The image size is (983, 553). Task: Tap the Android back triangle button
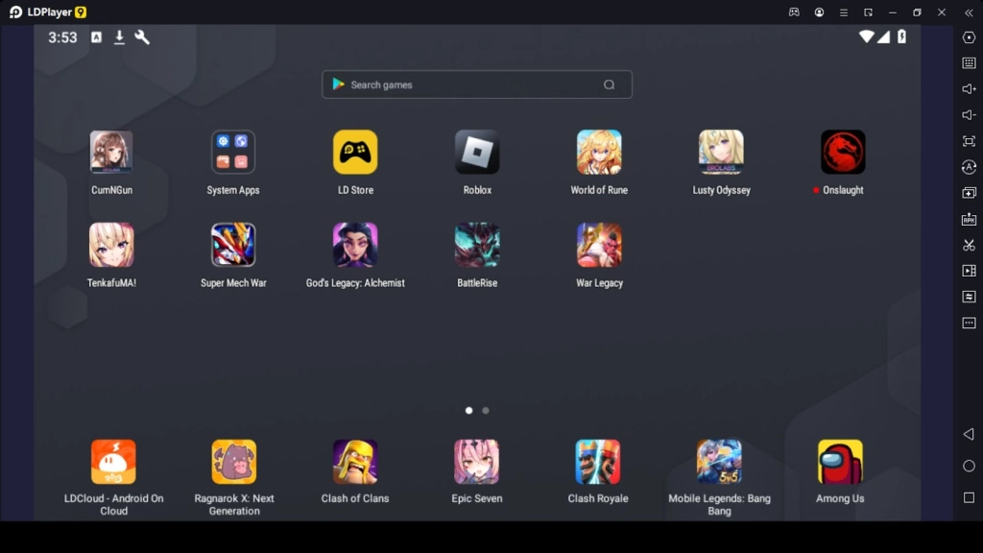coord(970,434)
